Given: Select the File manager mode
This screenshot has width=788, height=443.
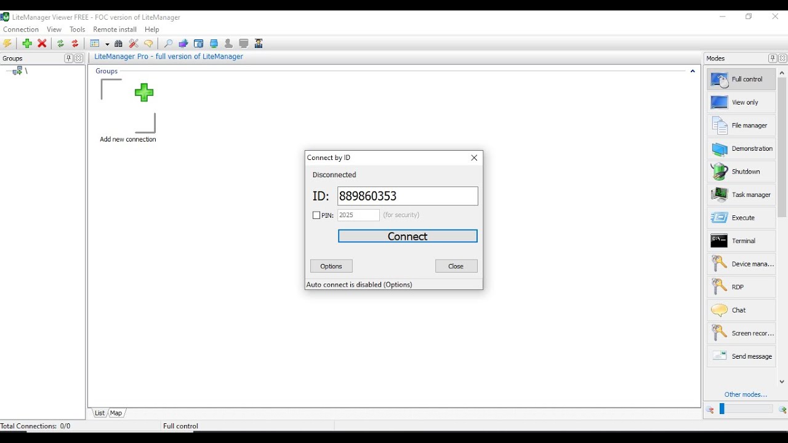Looking at the screenshot, I should pos(741,126).
